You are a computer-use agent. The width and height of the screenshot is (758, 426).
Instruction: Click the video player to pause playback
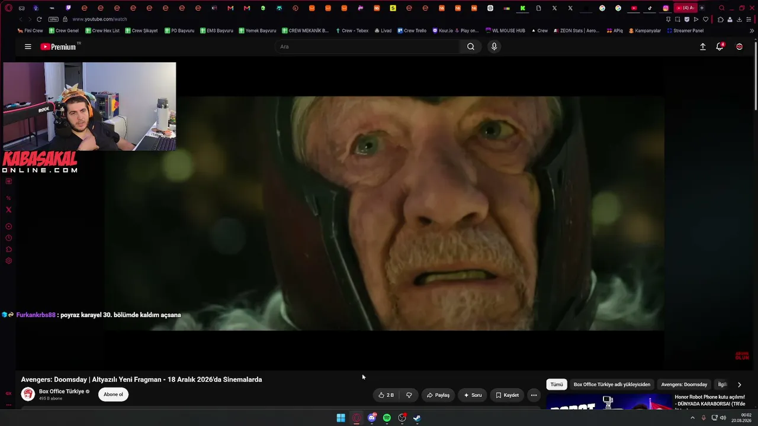[385, 213]
